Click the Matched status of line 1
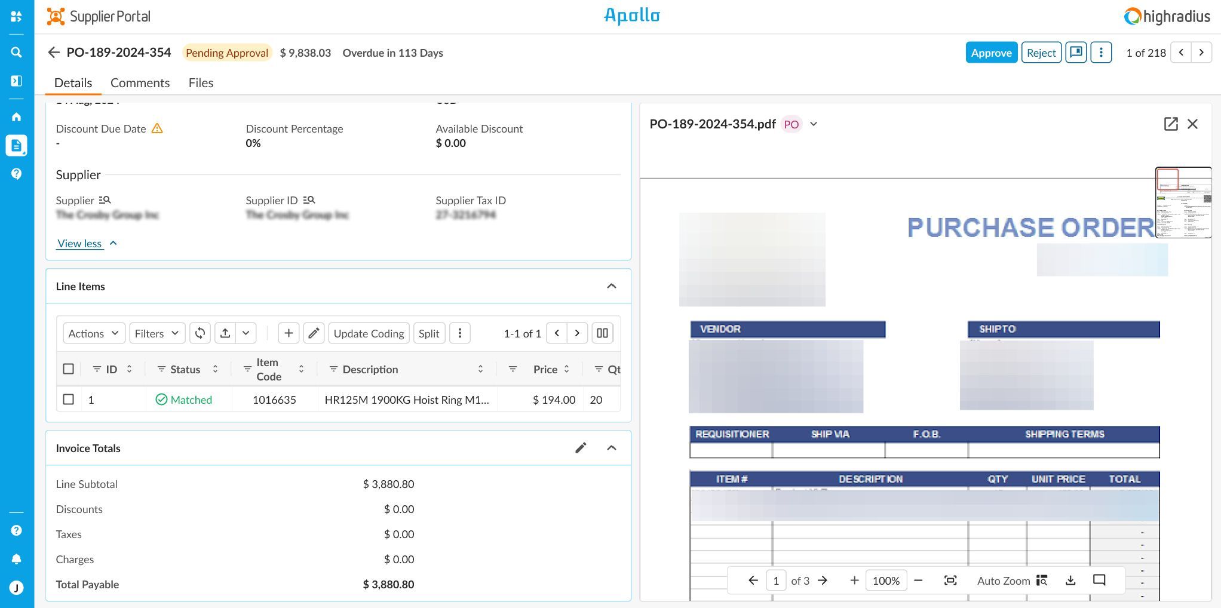 pyautogui.click(x=184, y=400)
